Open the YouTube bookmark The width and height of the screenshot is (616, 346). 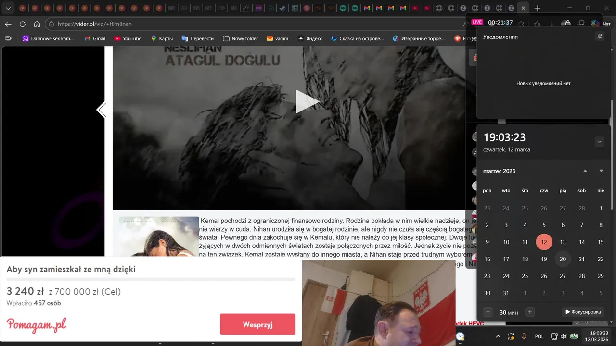point(128,38)
